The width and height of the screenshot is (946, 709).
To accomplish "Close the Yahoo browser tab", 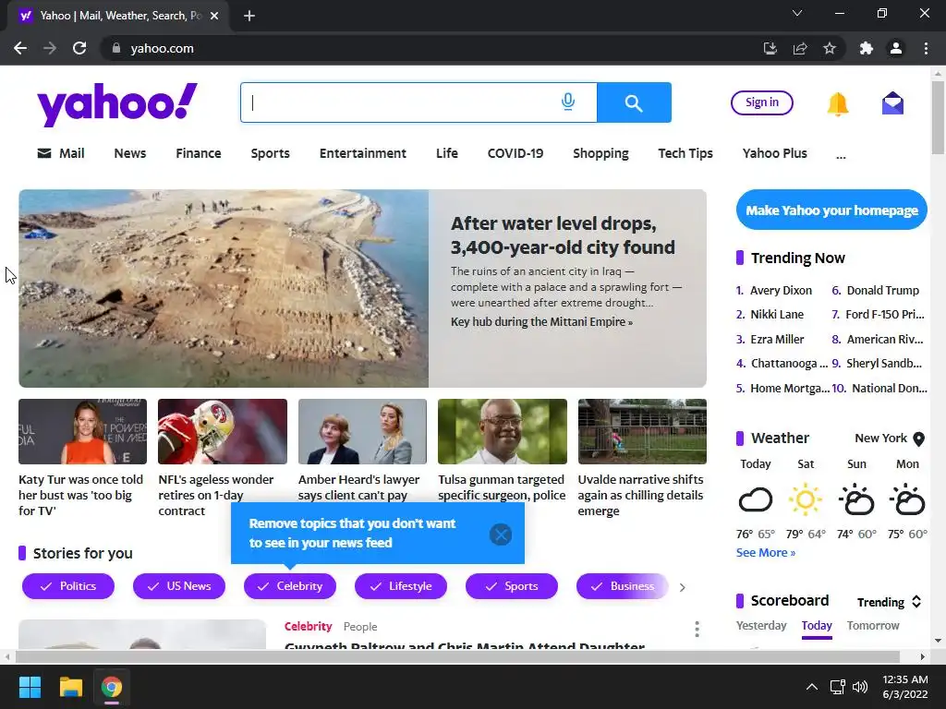I will coord(214,16).
